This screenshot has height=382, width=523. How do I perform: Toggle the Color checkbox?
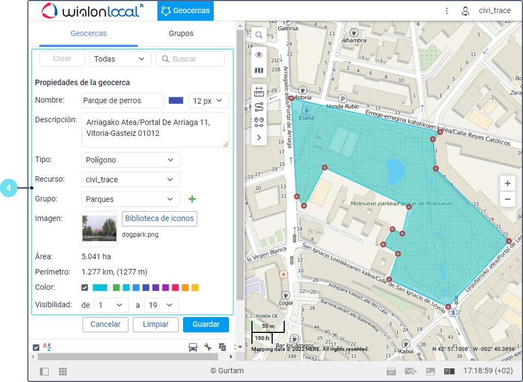point(85,288)
